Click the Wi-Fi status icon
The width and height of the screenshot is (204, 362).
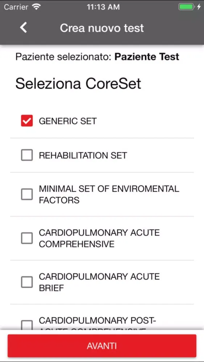(x=36, y=7)
